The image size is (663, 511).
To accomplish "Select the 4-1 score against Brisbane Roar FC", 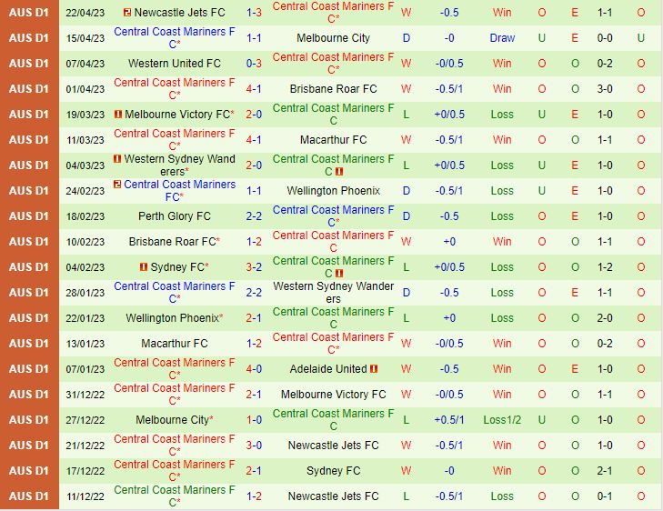I will point(254,89).
